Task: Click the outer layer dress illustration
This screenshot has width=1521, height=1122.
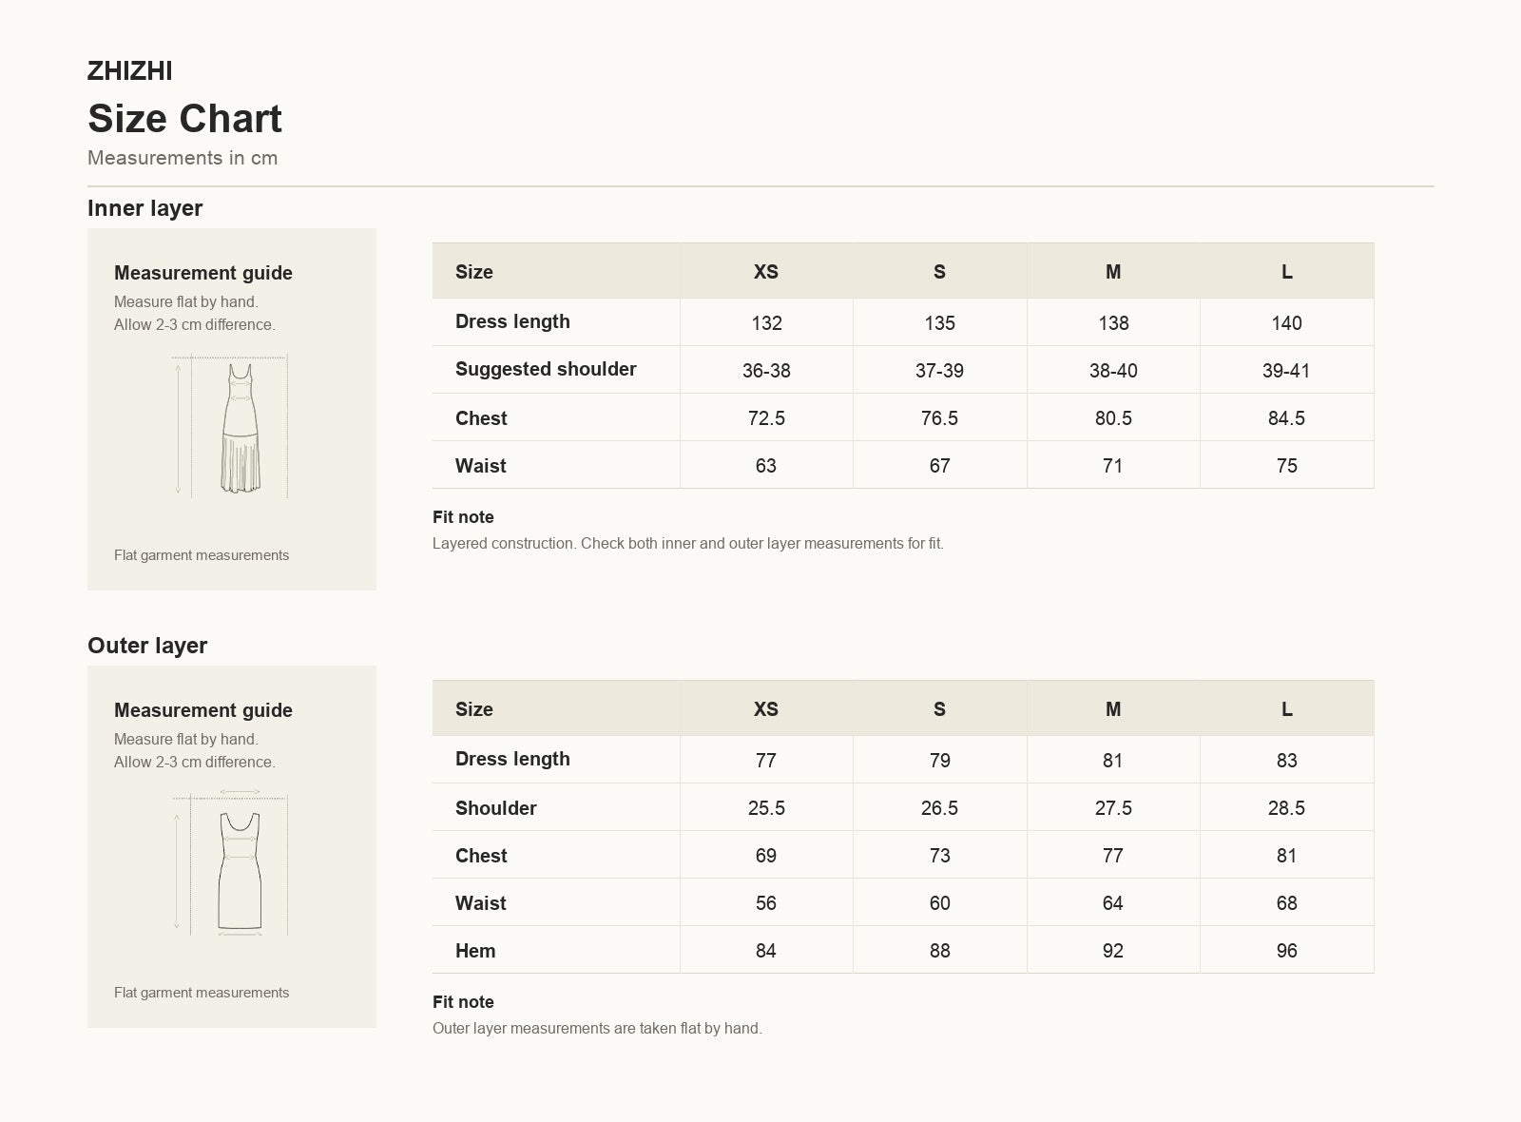Action: coord(231,863)
